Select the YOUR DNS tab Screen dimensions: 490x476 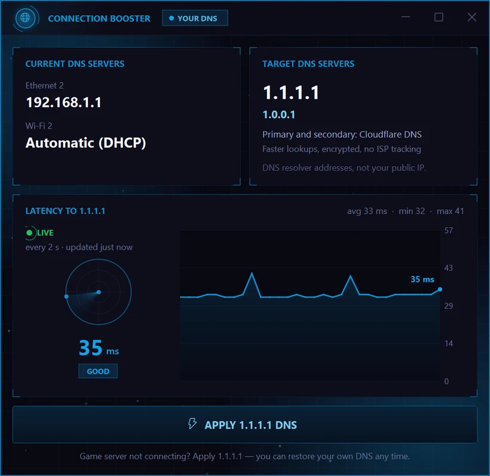195,18
